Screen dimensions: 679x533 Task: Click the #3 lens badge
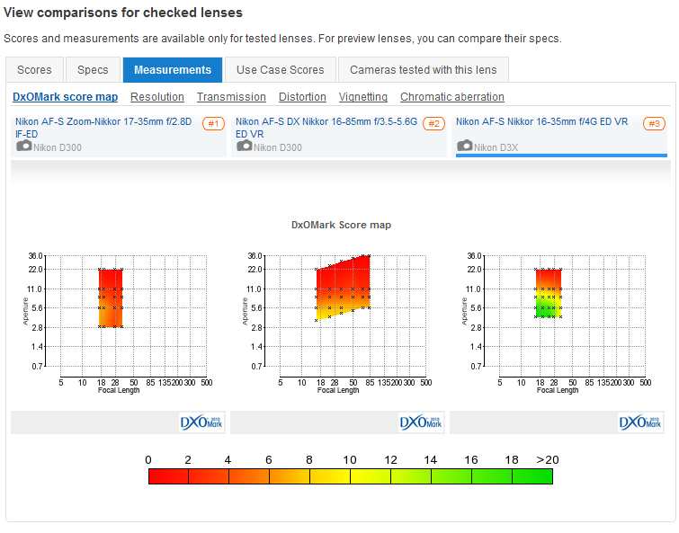[654, 124]
